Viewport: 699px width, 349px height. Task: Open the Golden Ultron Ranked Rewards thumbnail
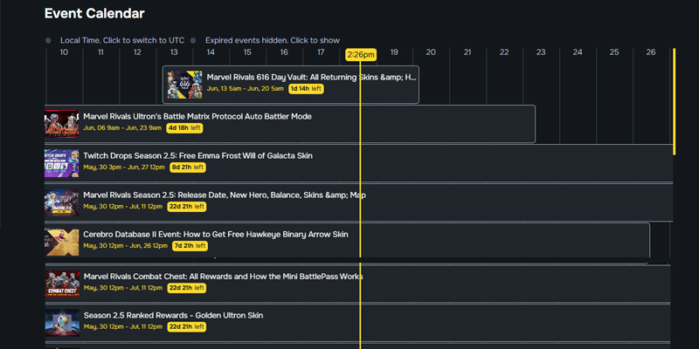pyautogui.click(x=62, y=323)
